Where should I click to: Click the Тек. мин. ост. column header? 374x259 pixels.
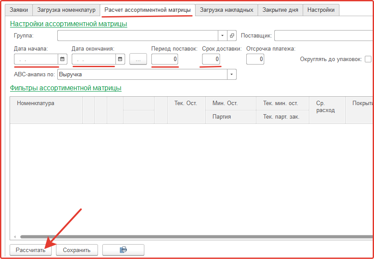[x=283, y=103]
